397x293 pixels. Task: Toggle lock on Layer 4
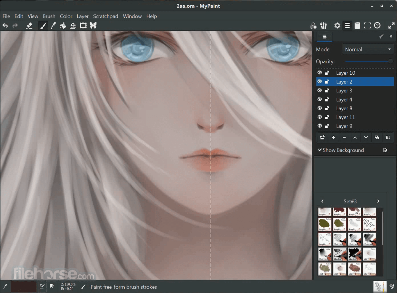coord(327,100)
